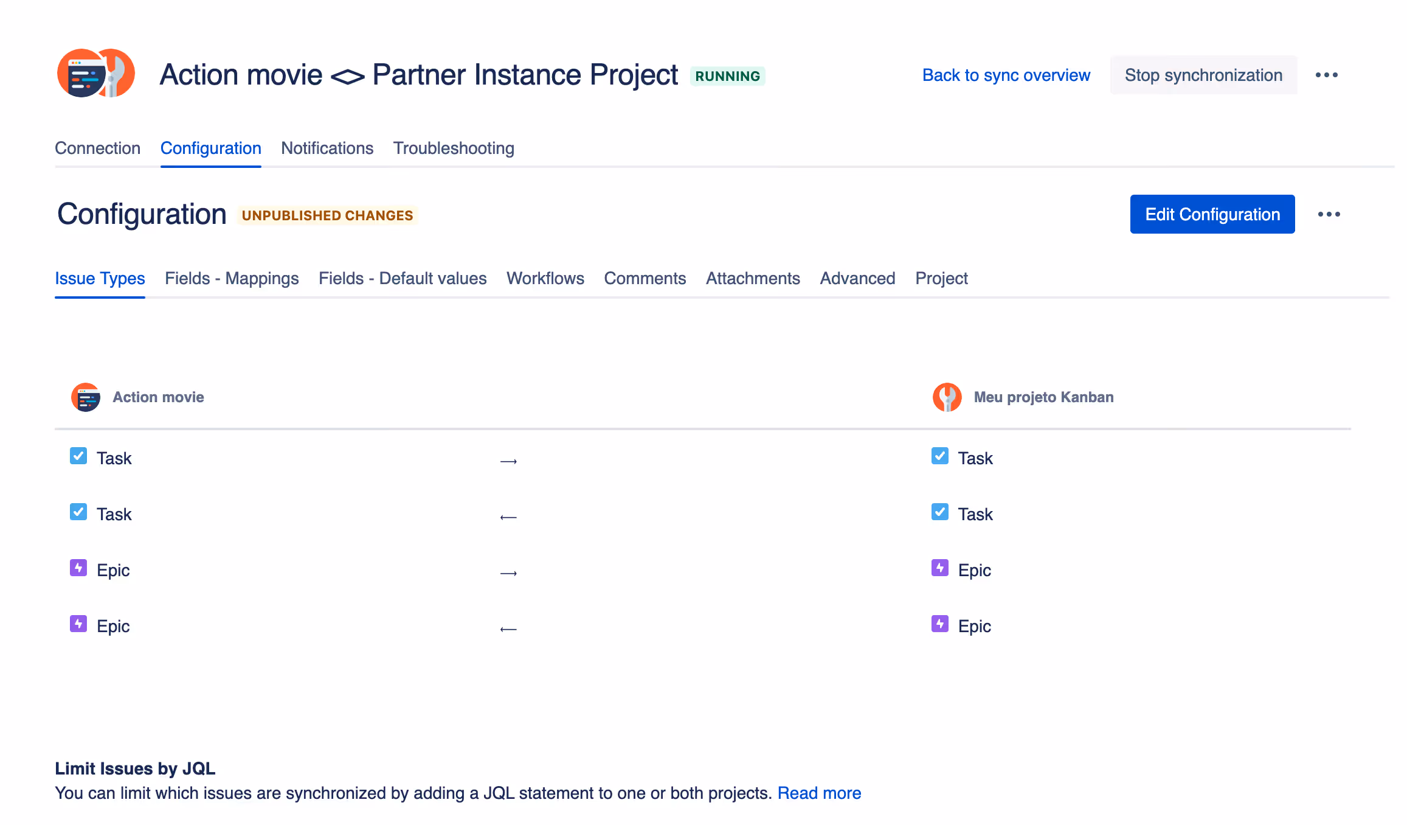Click the purple Epic icon under Action movie
Screen dimensions: 1407x825
point(78,568)
